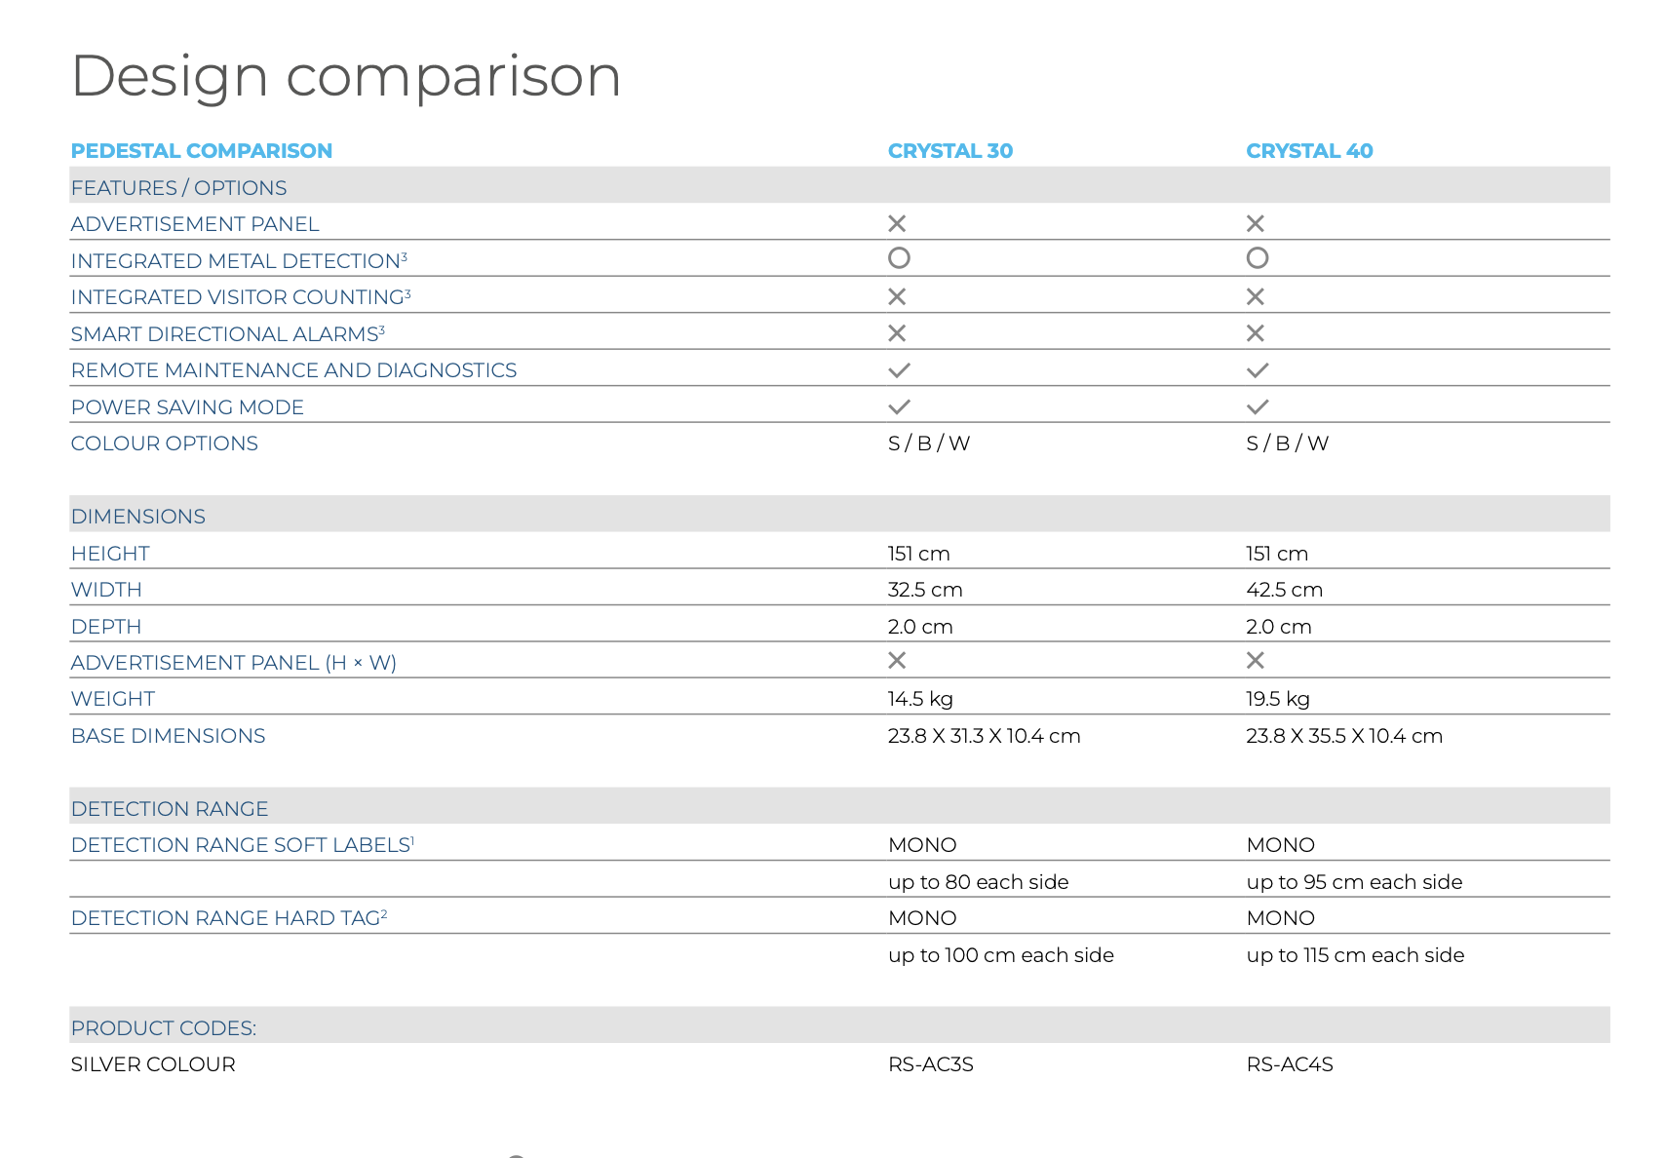This screenshot has height=1158, width=1665.
Task: Click the Advertisement Panel (H × W) cross for Crystal 40
Action: point(1256,661)
